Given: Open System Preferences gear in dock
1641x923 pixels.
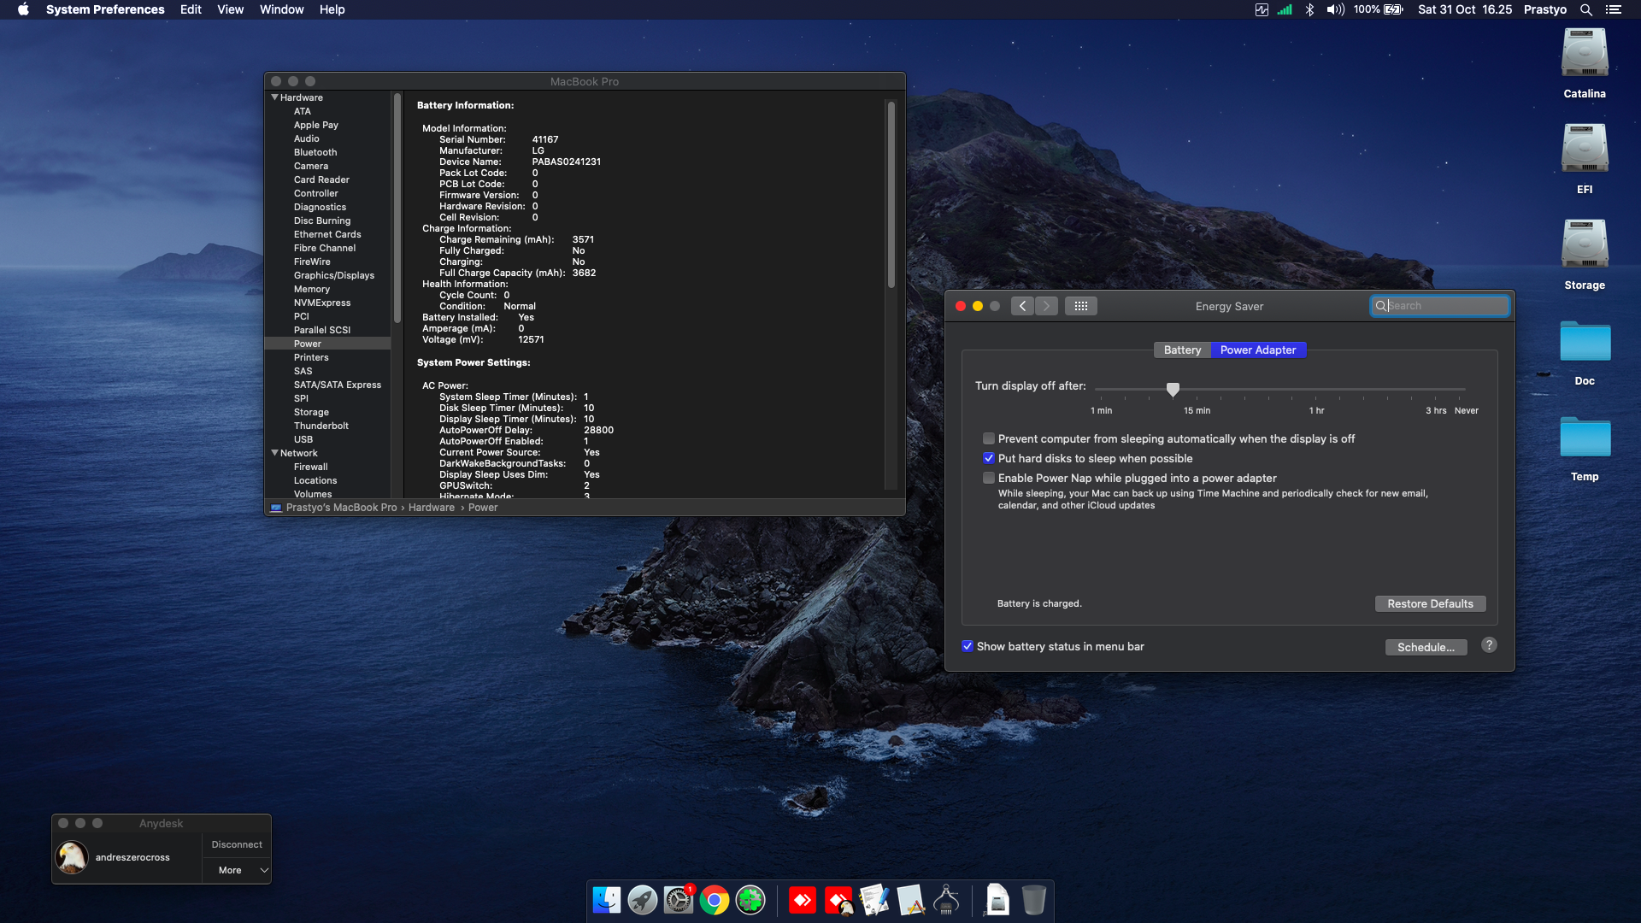Looking at the screenshot, I should (679, 900).
